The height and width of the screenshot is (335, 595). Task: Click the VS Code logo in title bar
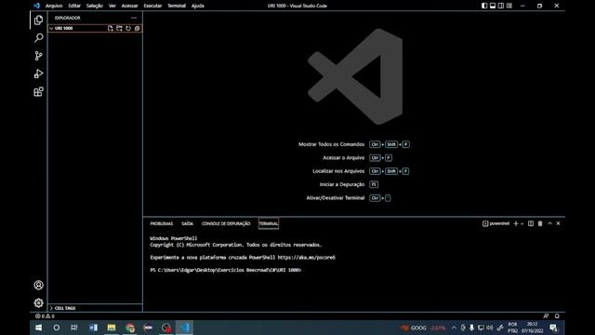coord(36,6)
